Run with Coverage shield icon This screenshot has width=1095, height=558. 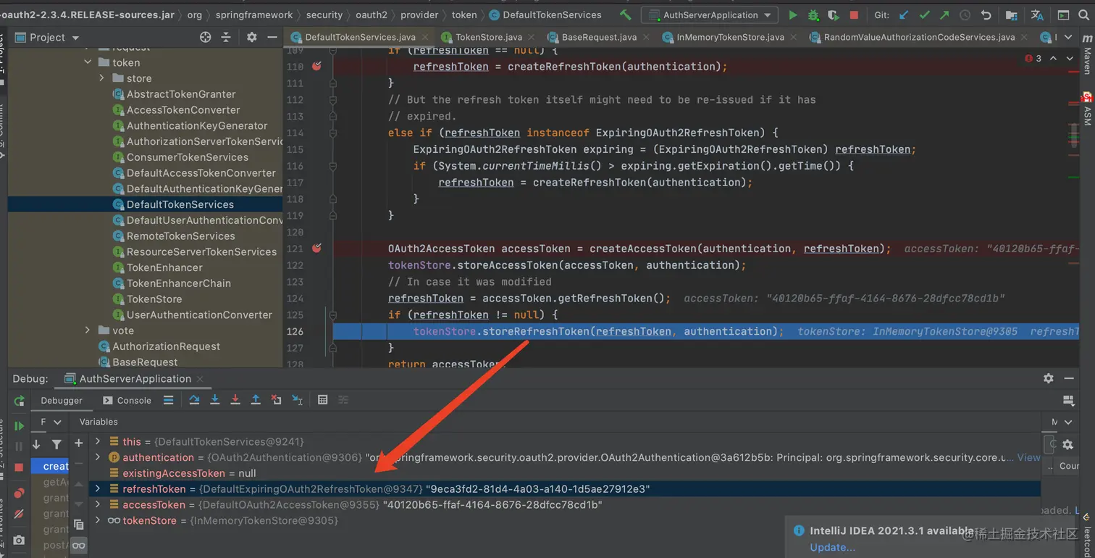click(834, 14)
